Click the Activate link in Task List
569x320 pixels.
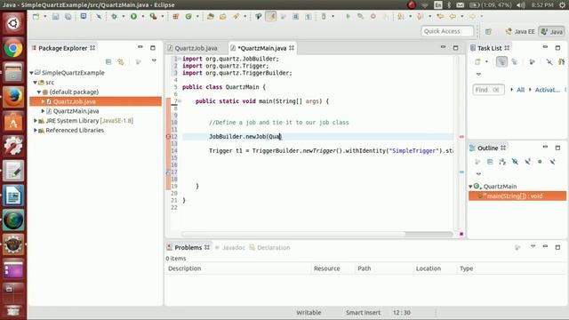pos(548,90)
